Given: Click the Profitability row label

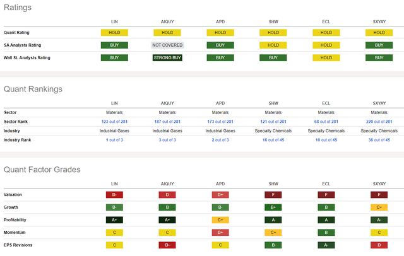Looking at the screenshot, I should [x=15, y=220].
